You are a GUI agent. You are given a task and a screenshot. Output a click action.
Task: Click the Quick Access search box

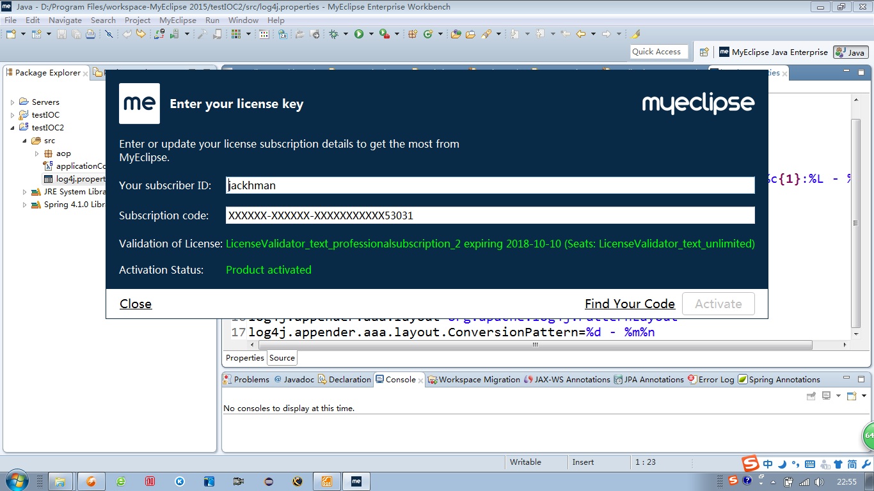[659, 52]
